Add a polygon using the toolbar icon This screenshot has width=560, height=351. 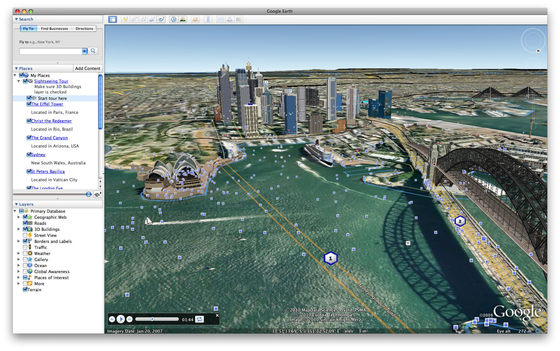click(x=135, y=19)
